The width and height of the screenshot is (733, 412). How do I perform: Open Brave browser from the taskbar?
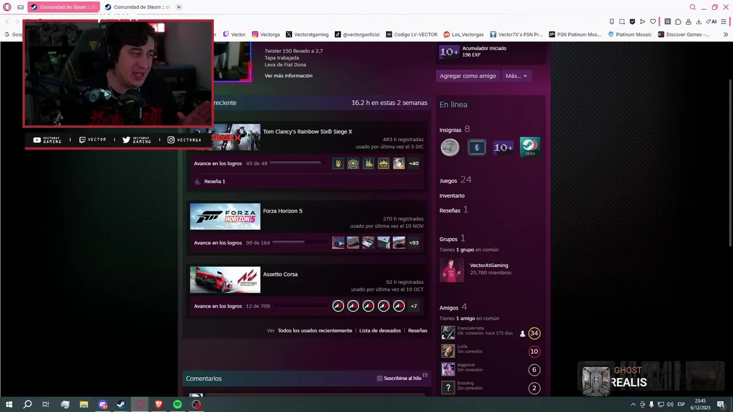[x=159, y=405]
